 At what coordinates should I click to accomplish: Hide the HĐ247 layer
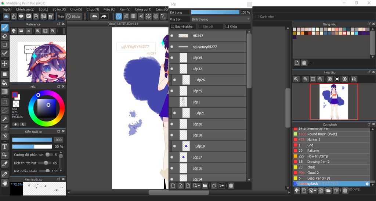172,36
